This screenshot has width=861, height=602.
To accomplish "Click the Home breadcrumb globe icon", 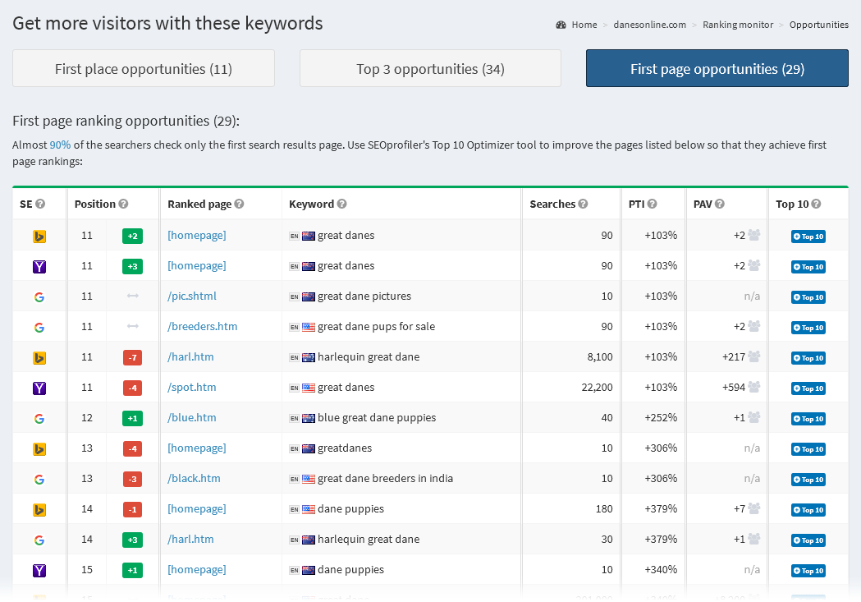I will point(561,25).
